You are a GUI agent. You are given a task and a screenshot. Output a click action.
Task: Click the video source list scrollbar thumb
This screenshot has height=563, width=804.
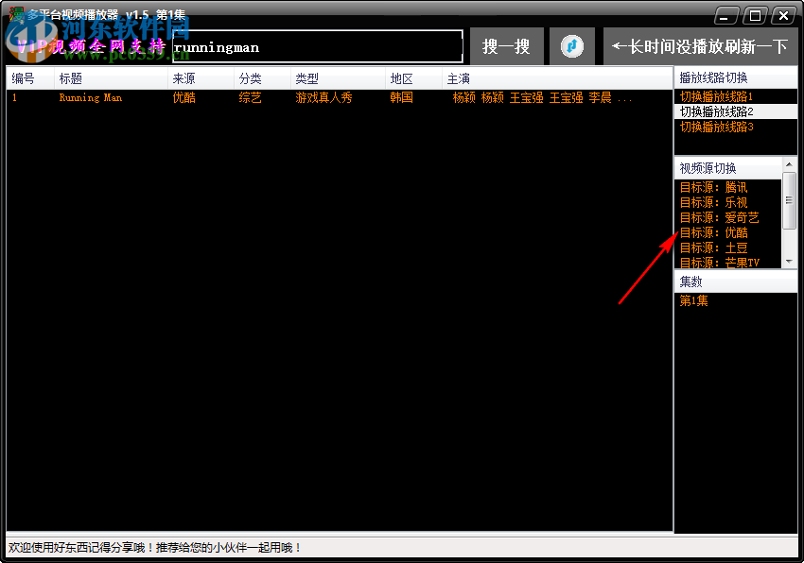[x=789, y=200]
